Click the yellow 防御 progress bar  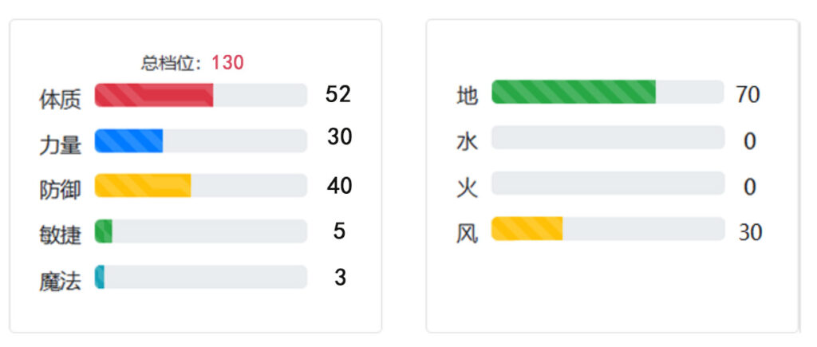coord(200,186)
